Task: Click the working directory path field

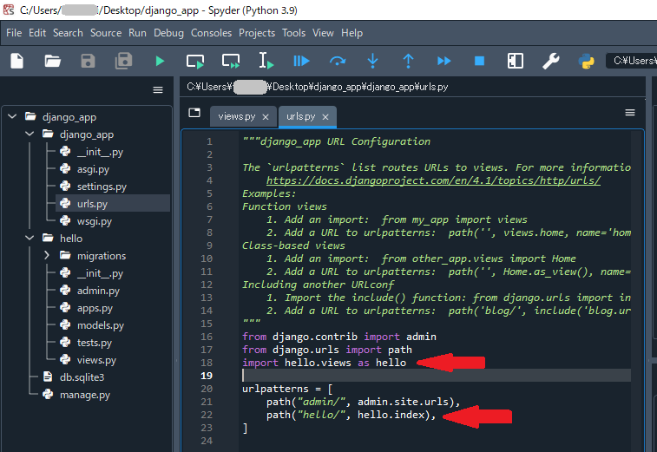Action: click(x=632, y=61)
